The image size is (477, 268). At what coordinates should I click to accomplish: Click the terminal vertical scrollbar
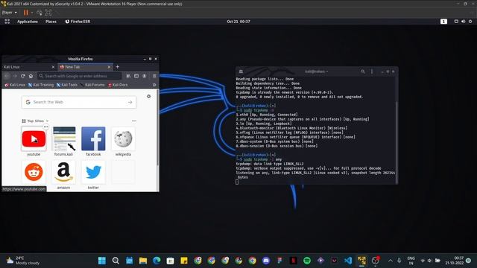[x=396, y=143]
